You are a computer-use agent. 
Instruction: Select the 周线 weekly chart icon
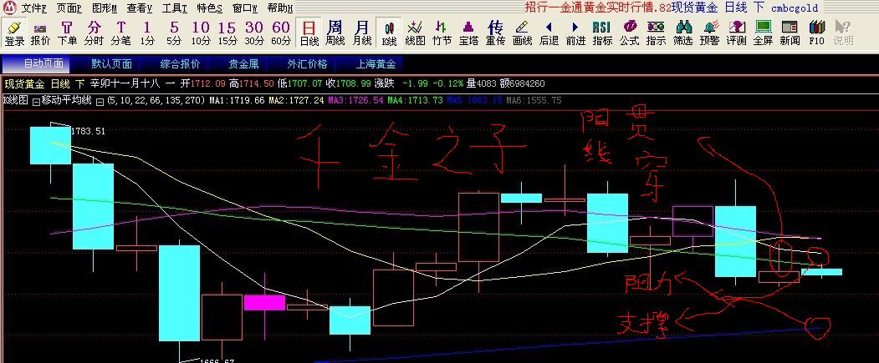pos(335,33)
